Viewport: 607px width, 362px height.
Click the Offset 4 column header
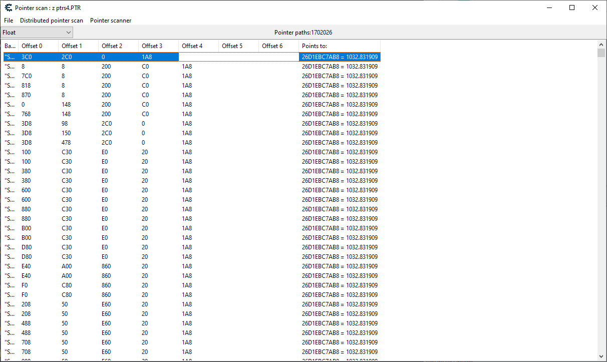(x=198, y=46)
